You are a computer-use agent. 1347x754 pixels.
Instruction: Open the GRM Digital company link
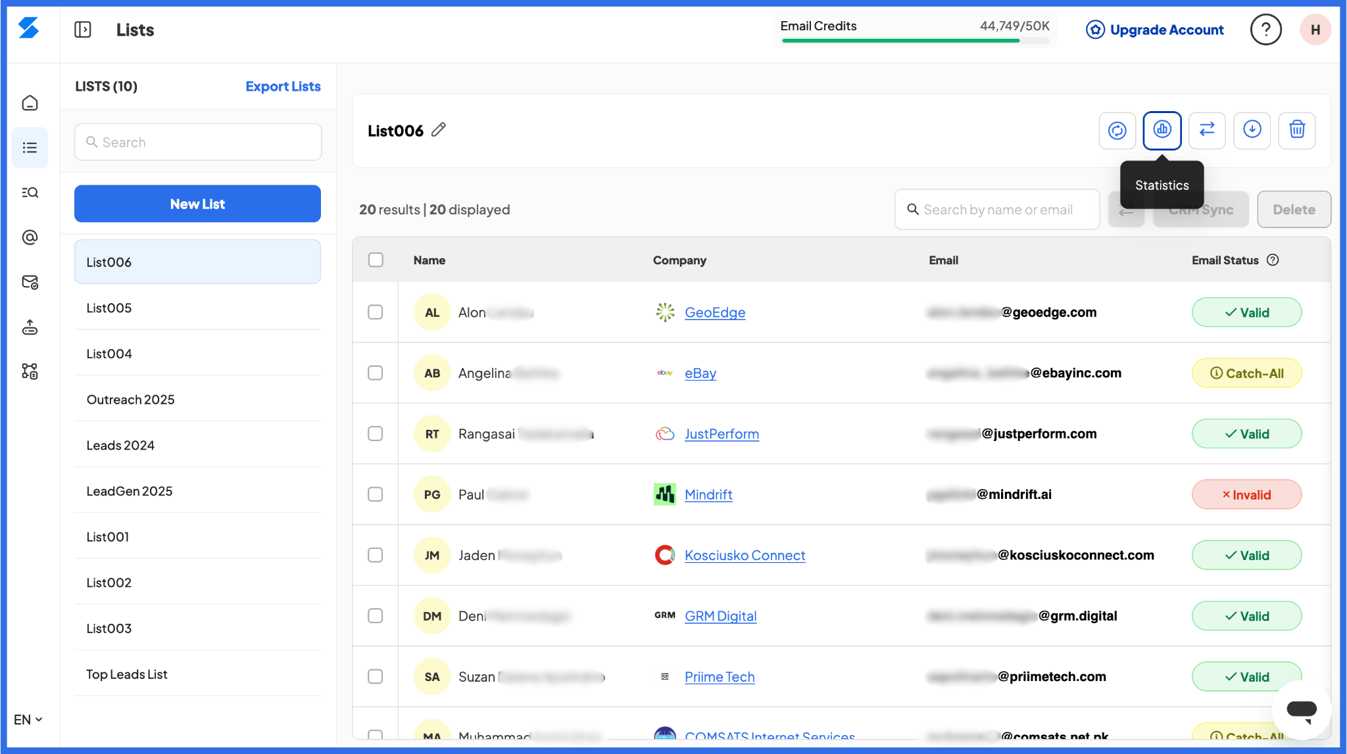click(x=720, y=616)
